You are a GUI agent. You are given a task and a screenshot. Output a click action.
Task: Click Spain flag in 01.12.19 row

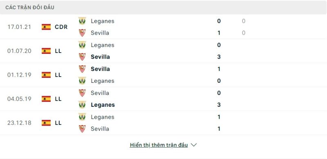coord(46,75)
